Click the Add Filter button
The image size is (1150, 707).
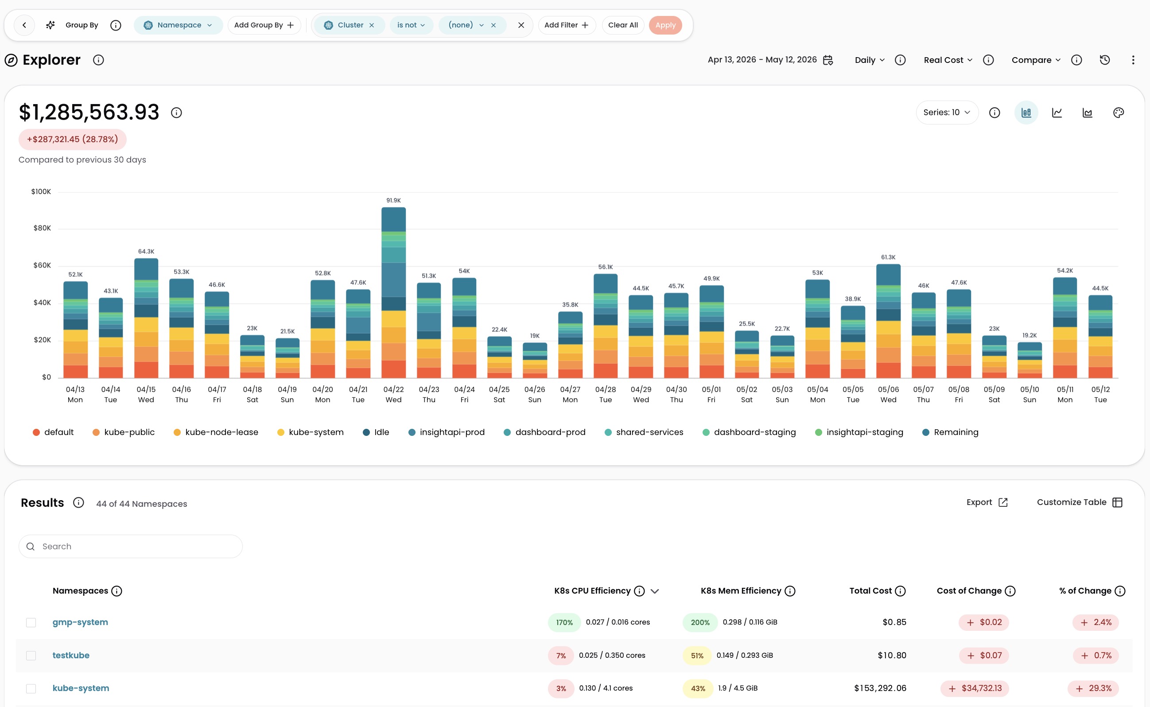[x=567, y=25]
